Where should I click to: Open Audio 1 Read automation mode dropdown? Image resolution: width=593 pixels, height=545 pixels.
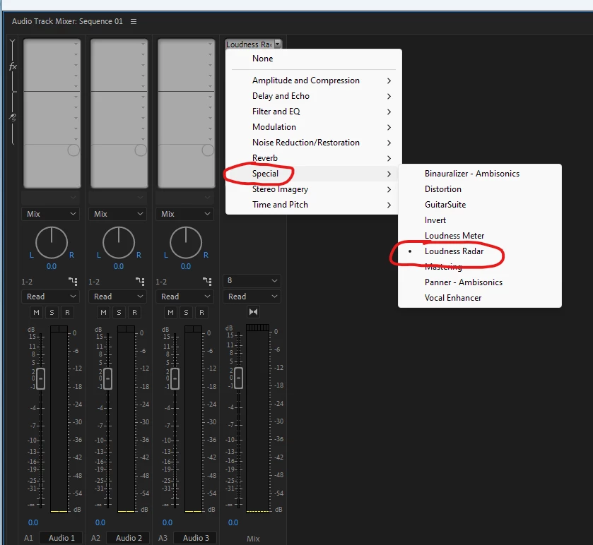click(50, 297)
